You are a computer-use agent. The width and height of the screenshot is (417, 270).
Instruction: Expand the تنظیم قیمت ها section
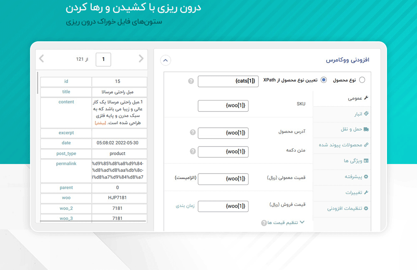[286, 222]
